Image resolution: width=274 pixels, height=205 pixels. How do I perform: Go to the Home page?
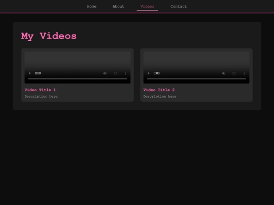91,7
